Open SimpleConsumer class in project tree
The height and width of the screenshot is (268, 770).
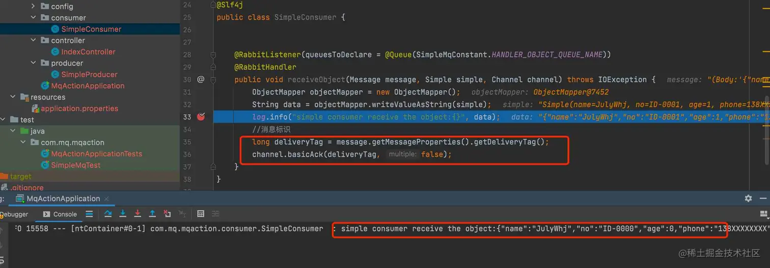pos(91,29)
